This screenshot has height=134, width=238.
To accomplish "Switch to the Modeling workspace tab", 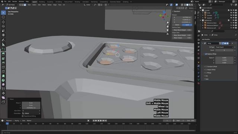I will [42, 2].
